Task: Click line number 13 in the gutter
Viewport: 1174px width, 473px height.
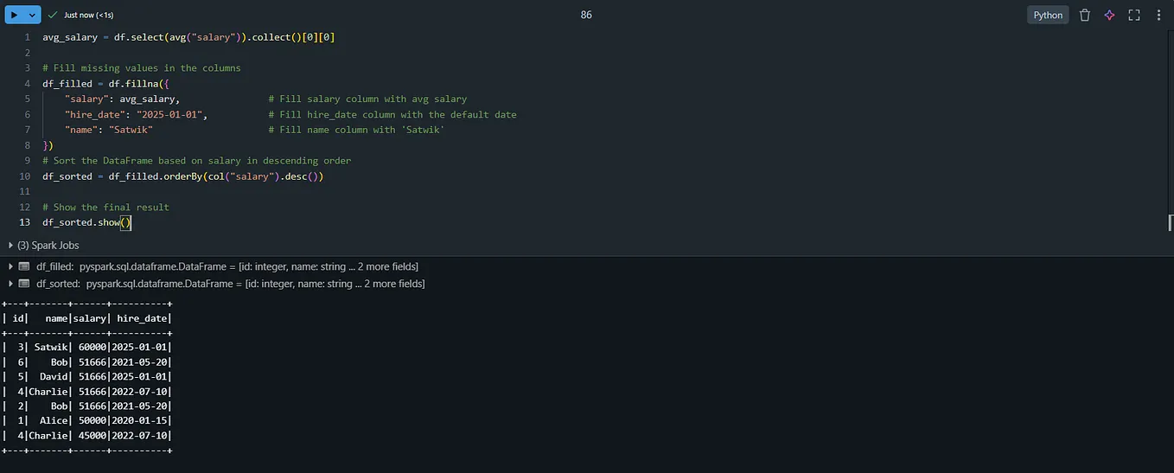Action: [24, 223]
